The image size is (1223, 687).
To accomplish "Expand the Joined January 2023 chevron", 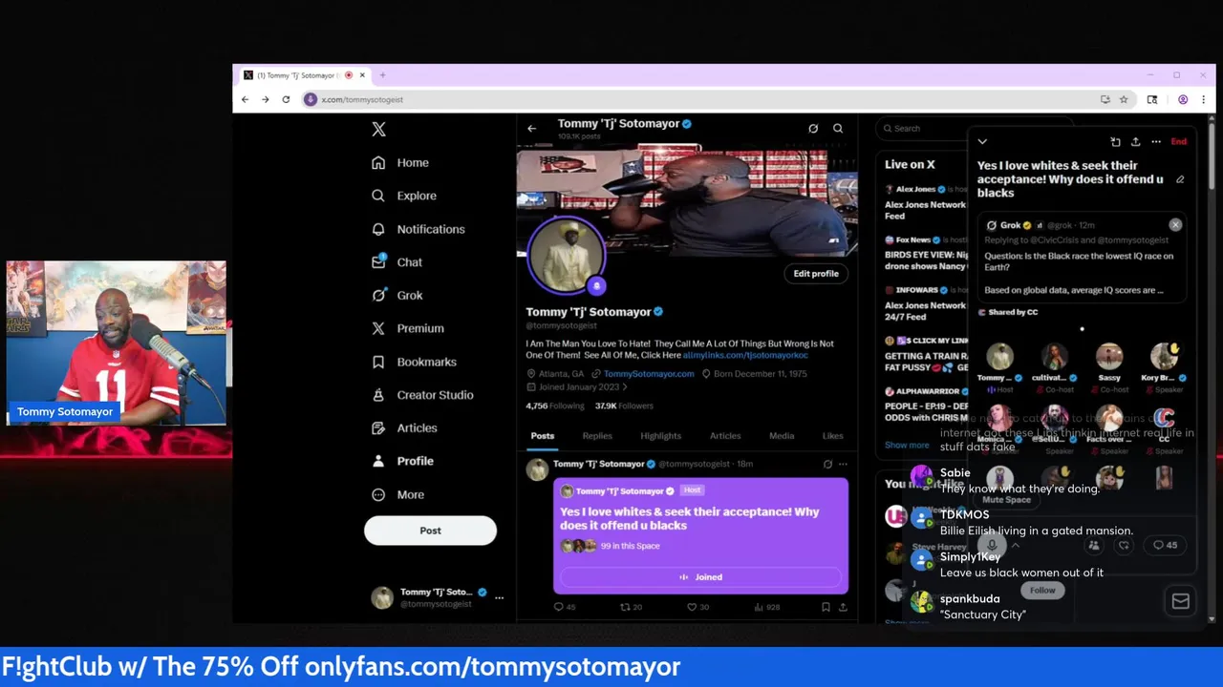I will click(x=625, y=387).
